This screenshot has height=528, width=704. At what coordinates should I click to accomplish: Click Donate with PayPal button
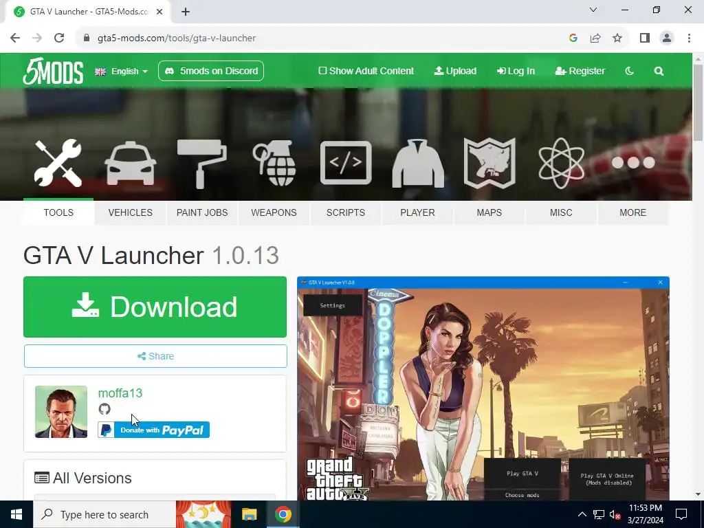click(153, 430)
